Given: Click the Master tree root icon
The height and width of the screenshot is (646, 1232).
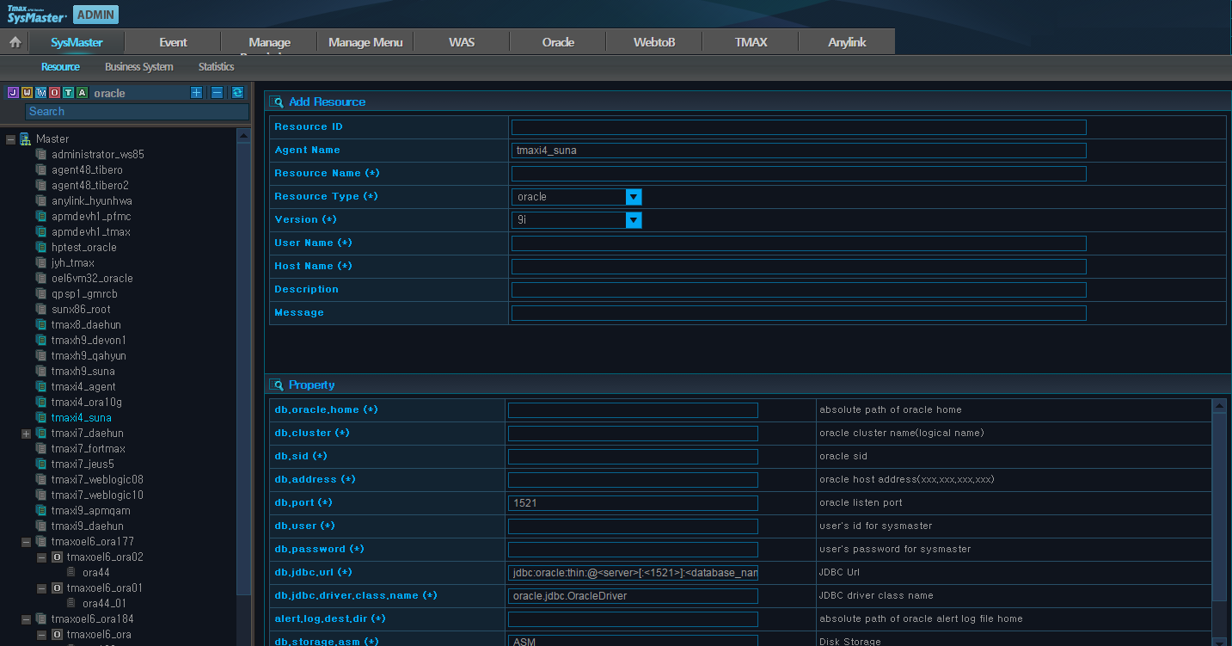Looking at the screenshot, I should click(x=26, y=138).
